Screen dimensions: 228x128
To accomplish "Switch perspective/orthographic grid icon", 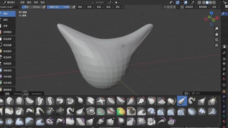I will (216, 45).
